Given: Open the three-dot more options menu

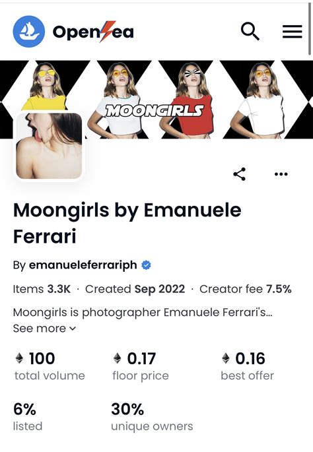Looking at the screenshot, I should (x=281, y=174).
